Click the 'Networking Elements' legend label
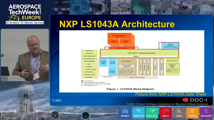The height and width of the screenshot is (120, 214). [x=91, y=85]
